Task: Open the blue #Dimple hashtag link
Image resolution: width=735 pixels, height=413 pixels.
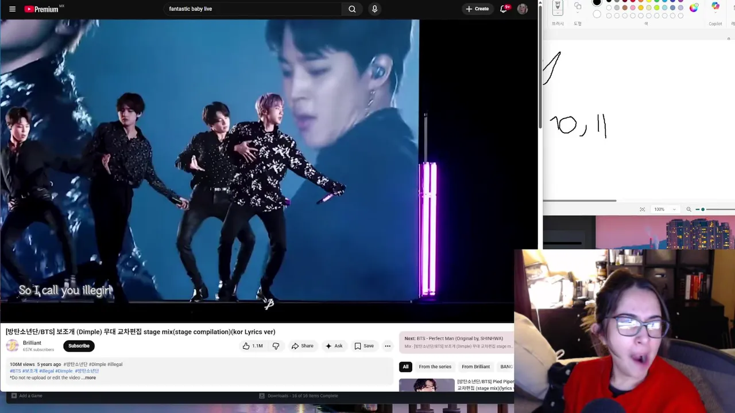Action: tap(64, 371)
